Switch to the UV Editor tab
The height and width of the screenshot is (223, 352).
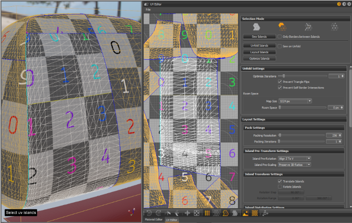(172, 220)
